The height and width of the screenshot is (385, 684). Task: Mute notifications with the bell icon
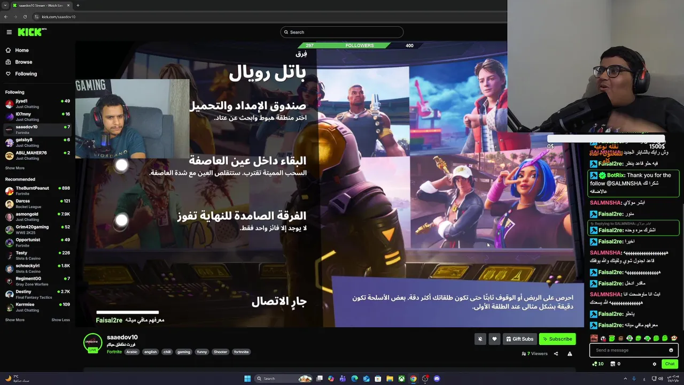coord(480,338)
